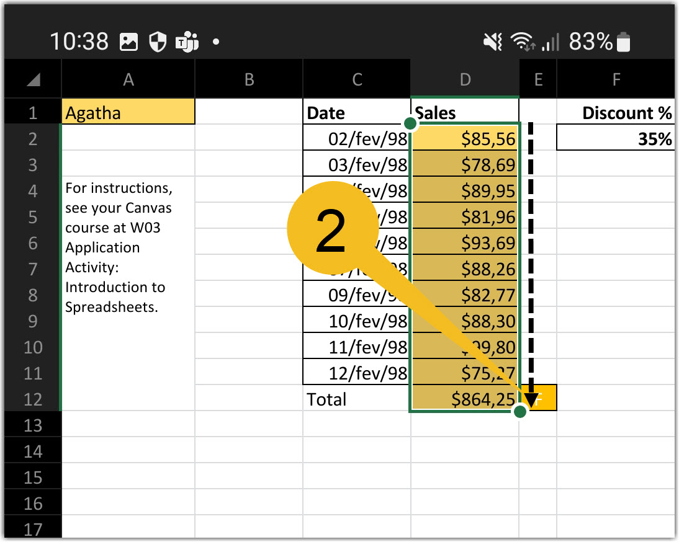Select column B header

(x=249, y=79)
